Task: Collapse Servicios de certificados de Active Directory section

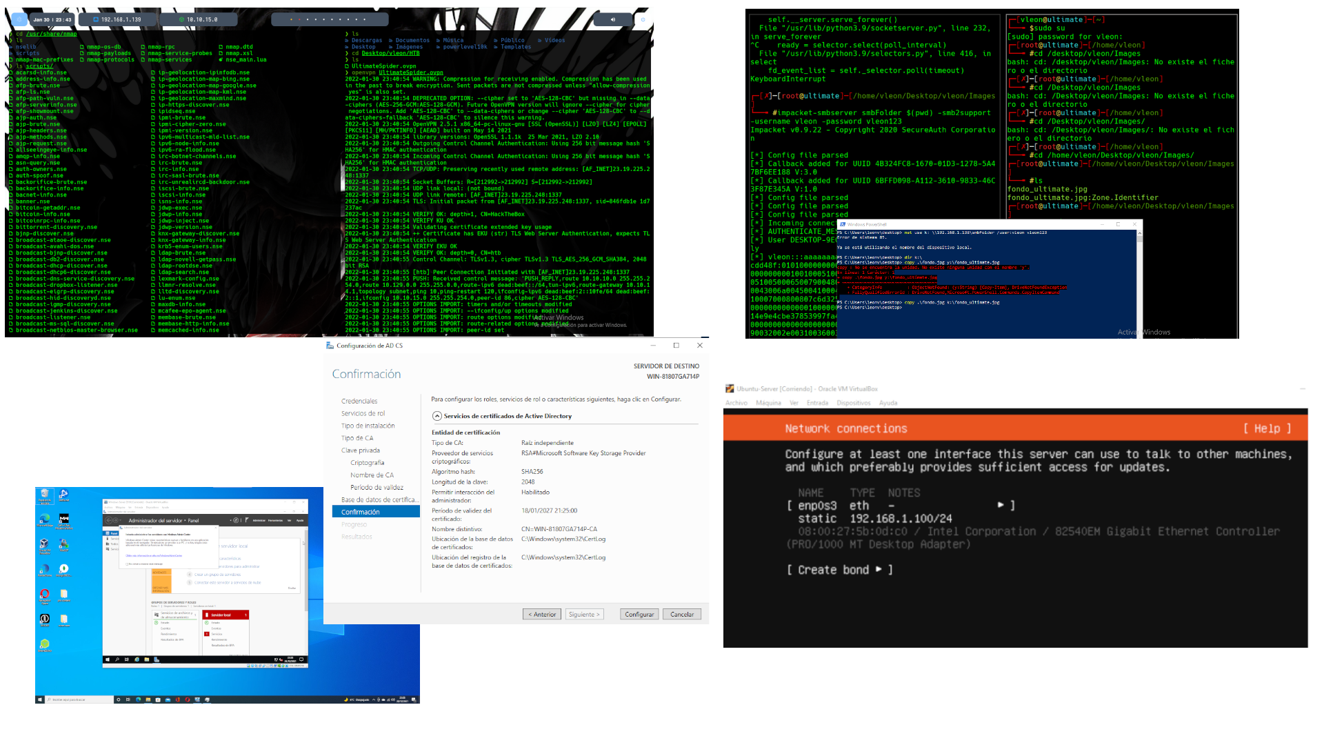Action: pyautogui.click(x=437, y=416)
